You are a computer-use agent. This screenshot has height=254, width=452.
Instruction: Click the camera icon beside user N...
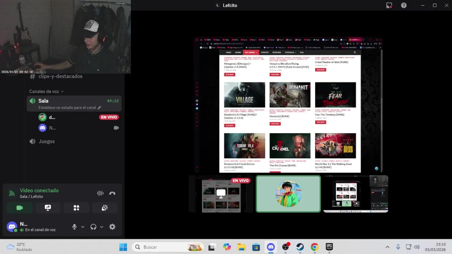[x=116, y=128]
